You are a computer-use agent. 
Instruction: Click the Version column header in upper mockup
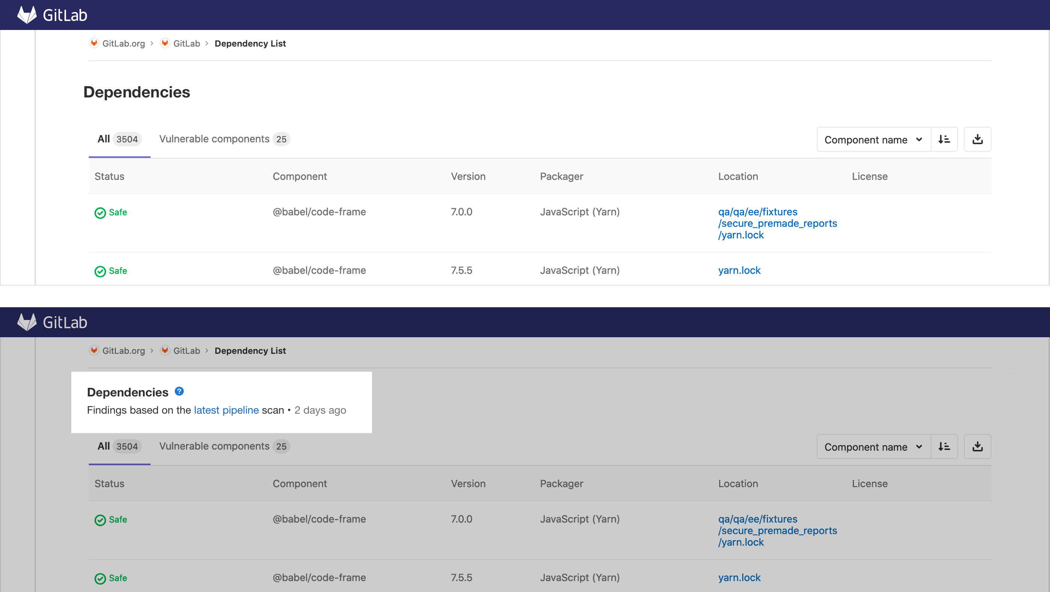(x=468, y=176)
